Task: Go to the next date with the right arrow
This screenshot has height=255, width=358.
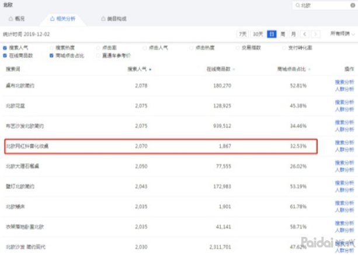Action: pos(315,34)
